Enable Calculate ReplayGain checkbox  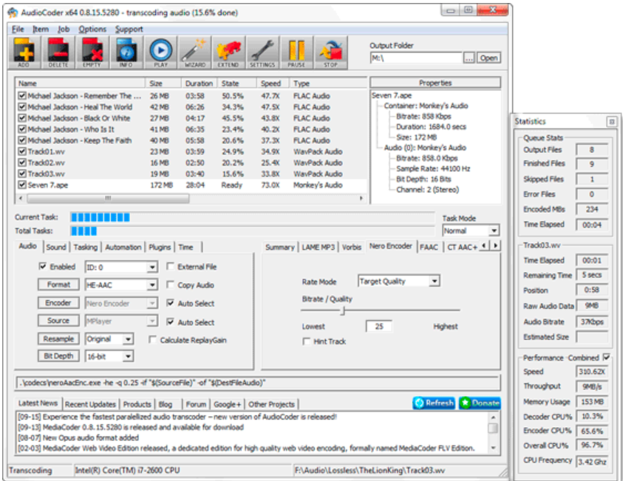click(x=152, y=340)
